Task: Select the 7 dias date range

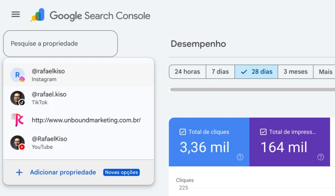Action: coord(220,72)
